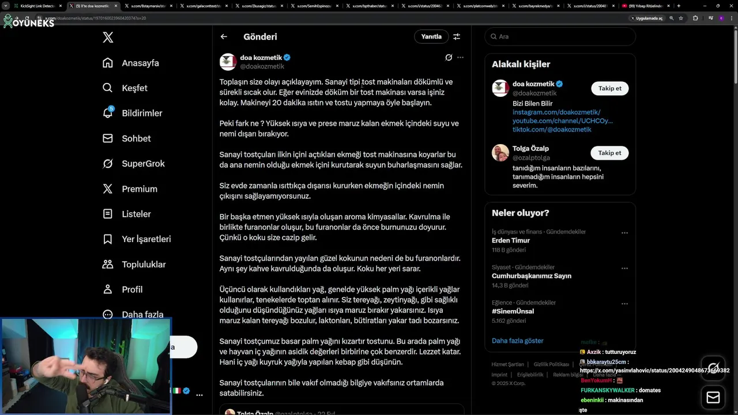Open more options for #SinemÜnsal trend
Viewport: 738px width, 415px height.
pyautogui.click(x=624, y=304)
